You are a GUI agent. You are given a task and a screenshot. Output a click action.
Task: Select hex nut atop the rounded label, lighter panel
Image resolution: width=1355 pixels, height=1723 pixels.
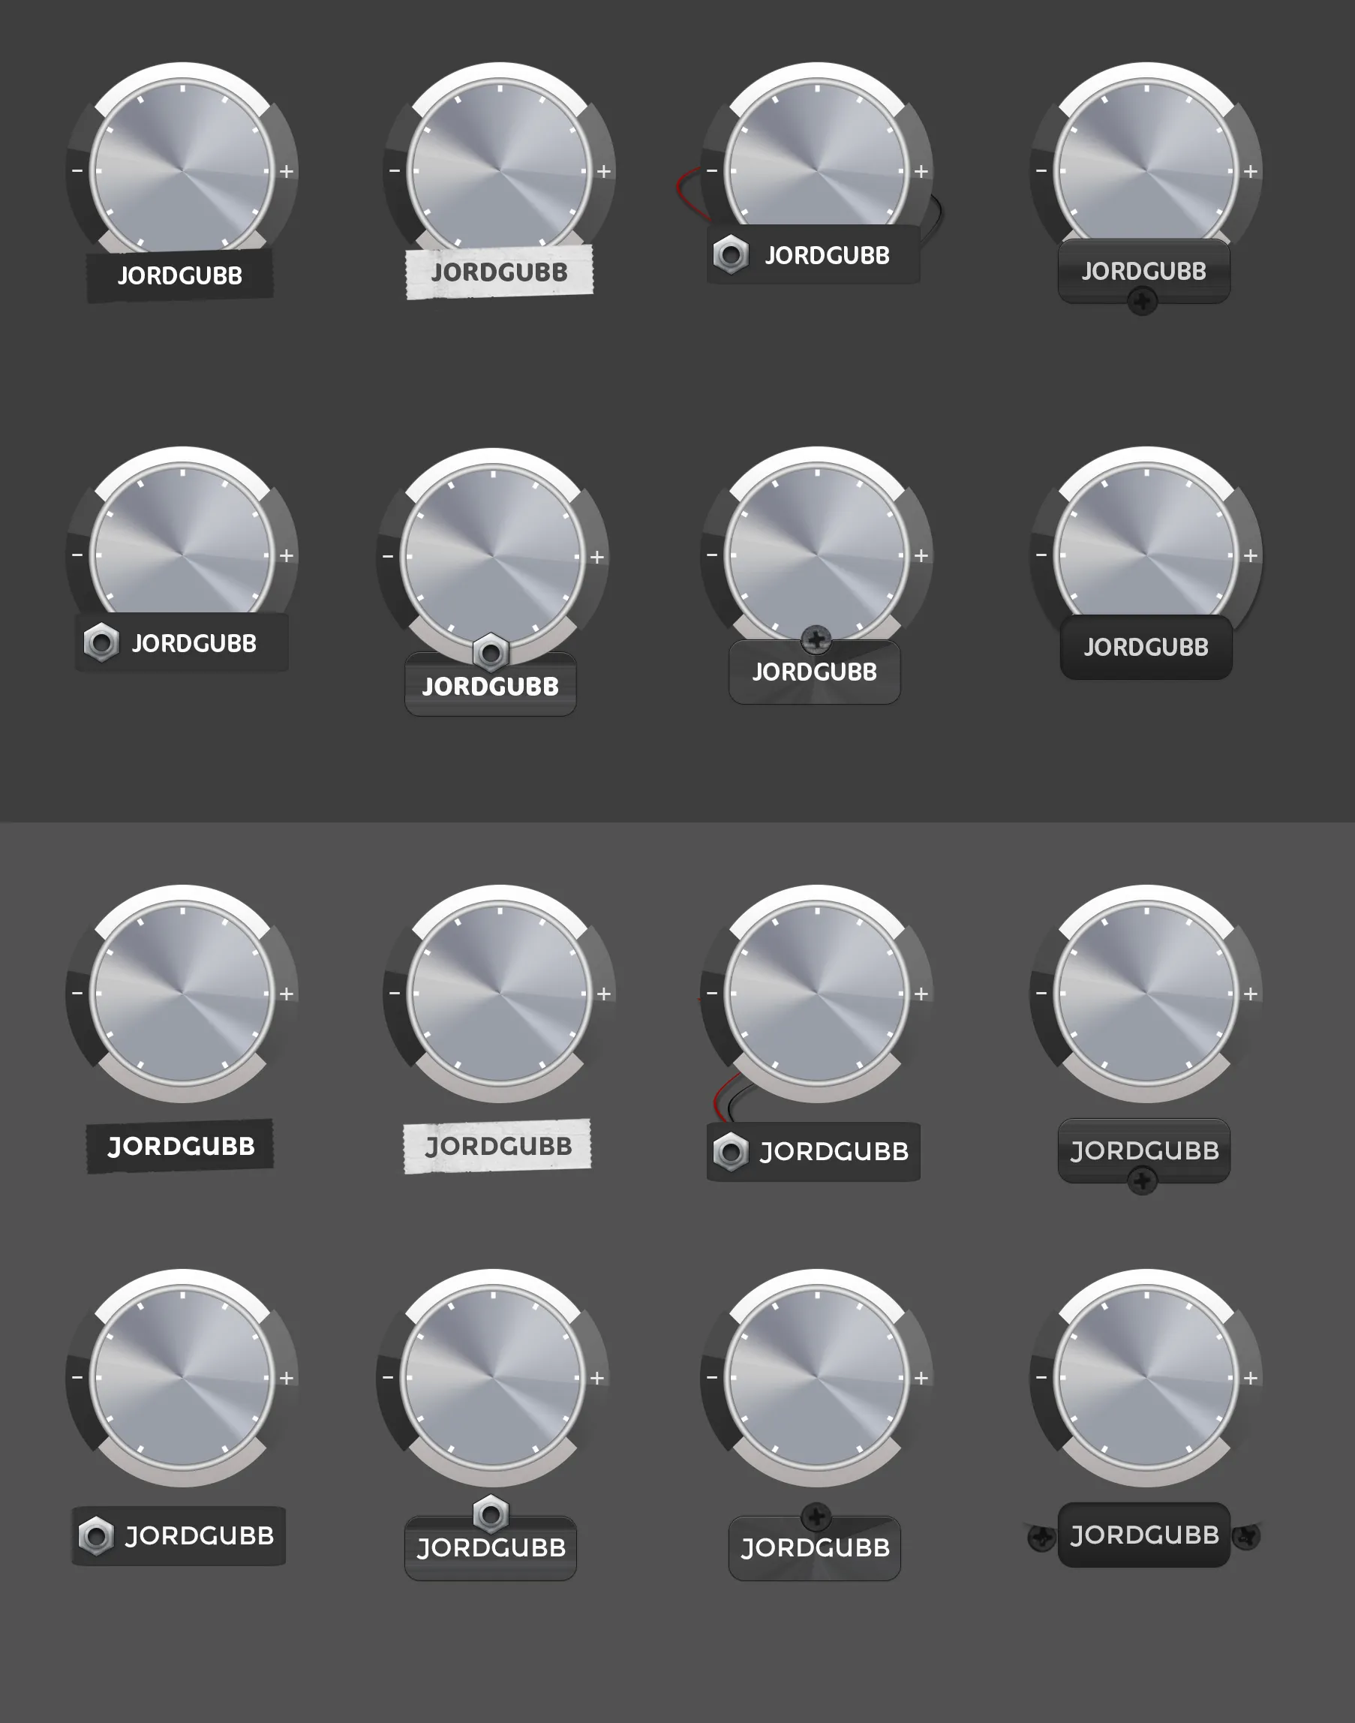click(x=490, y=1514)
